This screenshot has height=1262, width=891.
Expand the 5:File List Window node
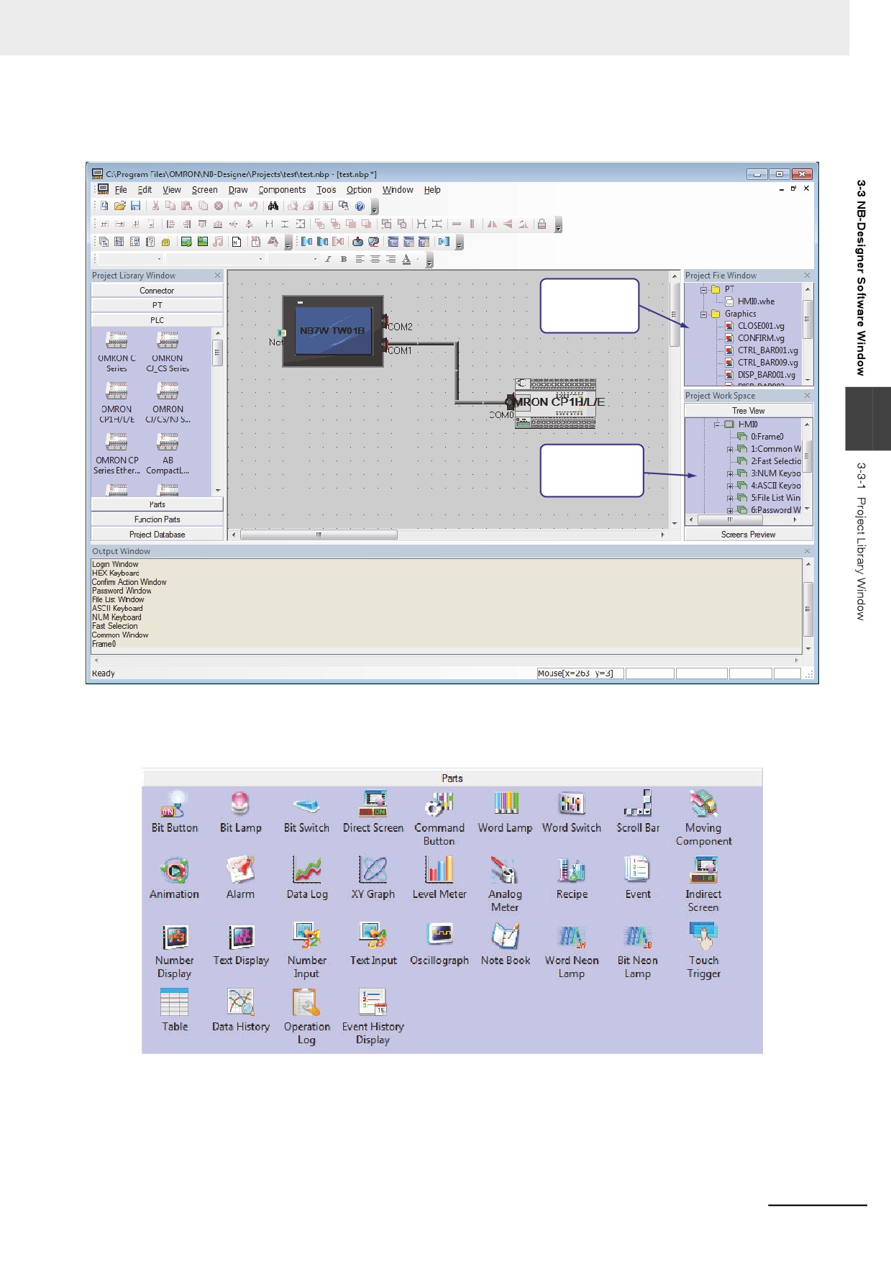coord(730,498)
